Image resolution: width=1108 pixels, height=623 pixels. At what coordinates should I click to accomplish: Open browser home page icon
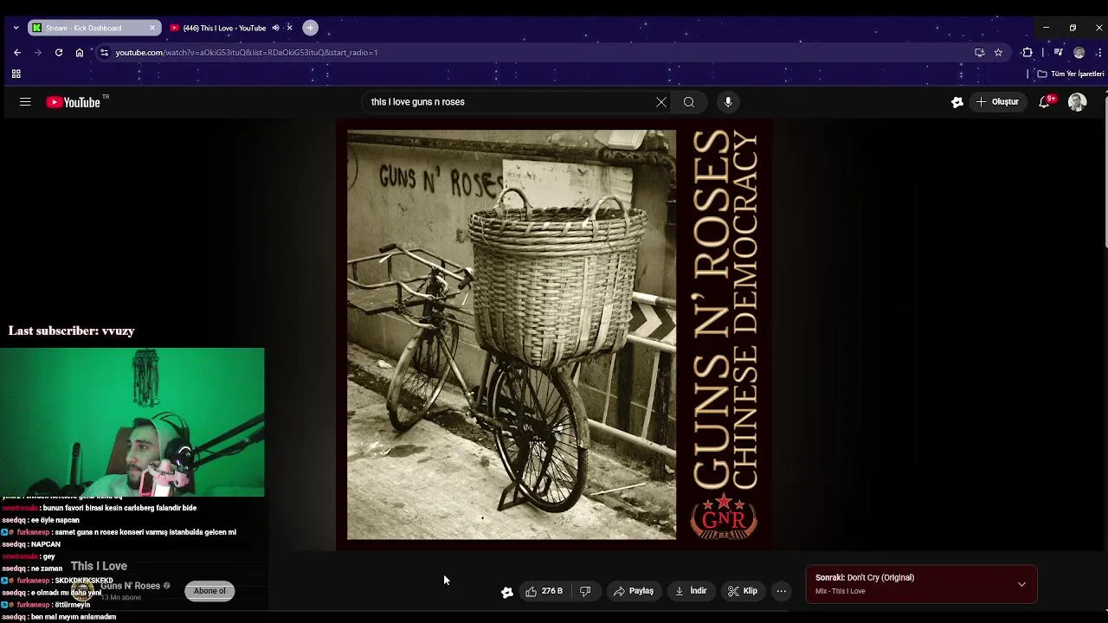[x=80, y=53]
